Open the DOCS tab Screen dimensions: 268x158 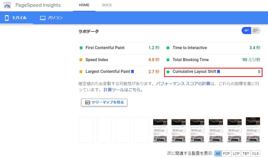107,5
